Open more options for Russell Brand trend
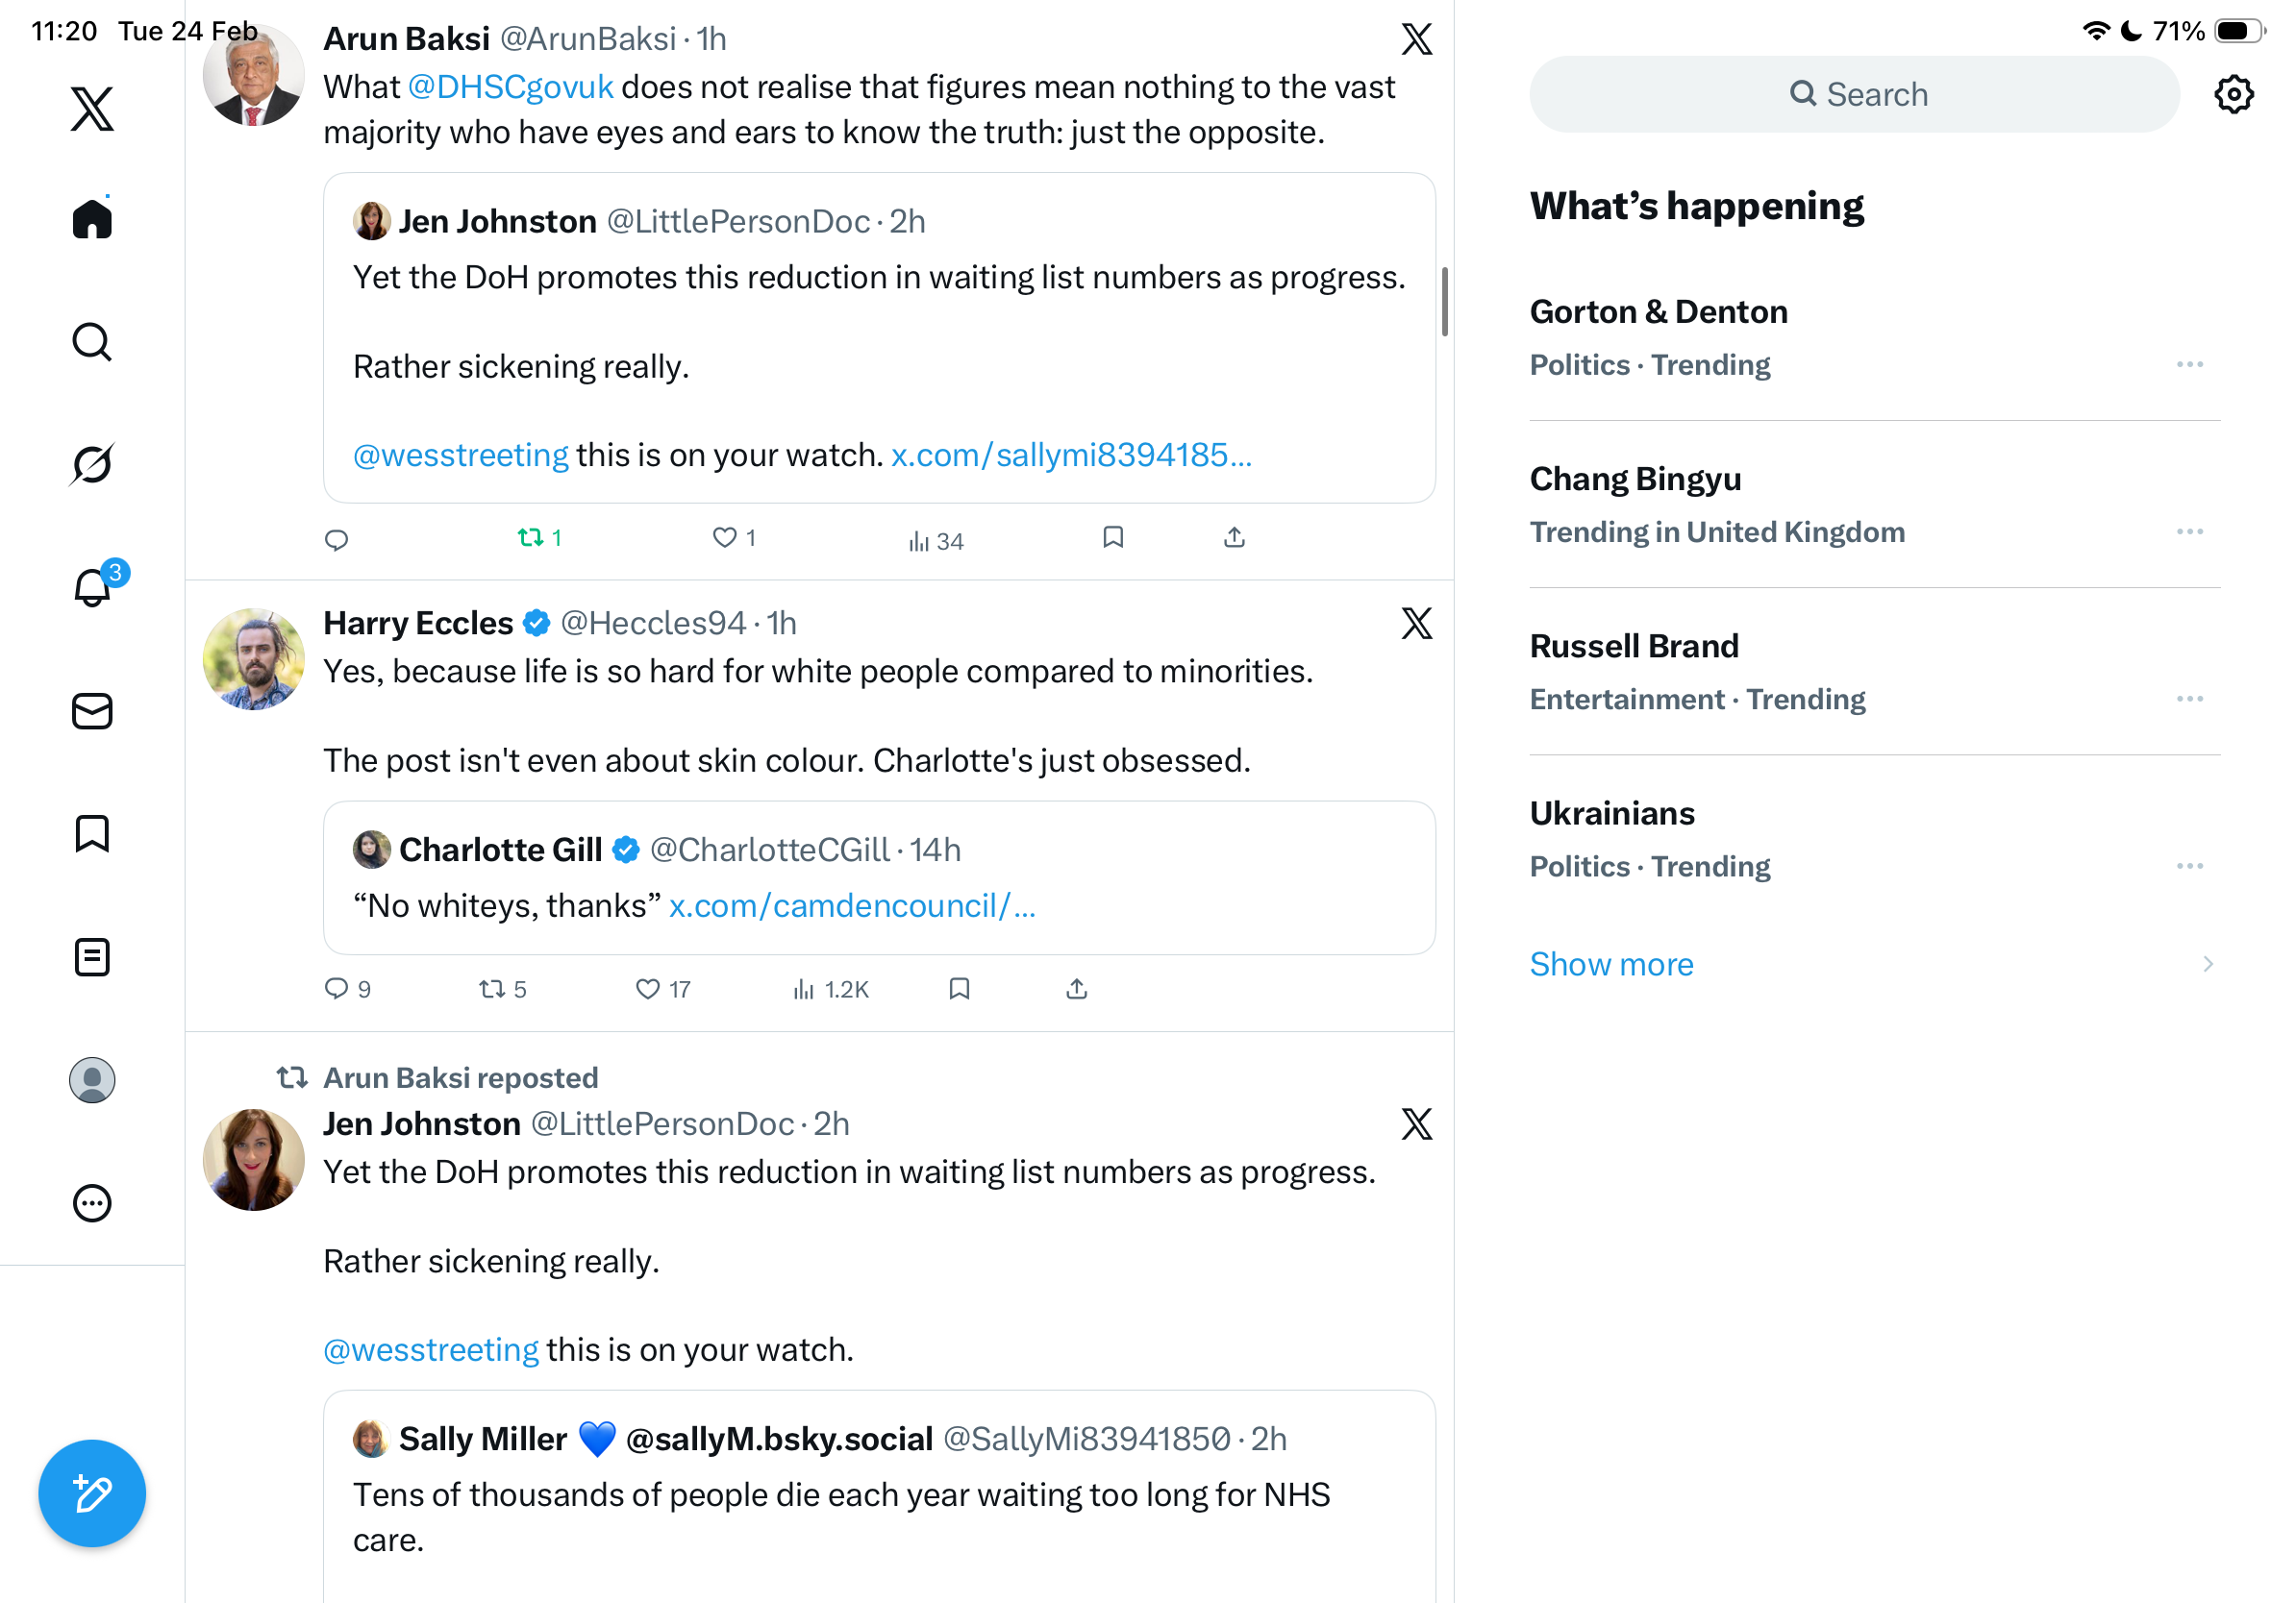 click(x=2189, y=700)
